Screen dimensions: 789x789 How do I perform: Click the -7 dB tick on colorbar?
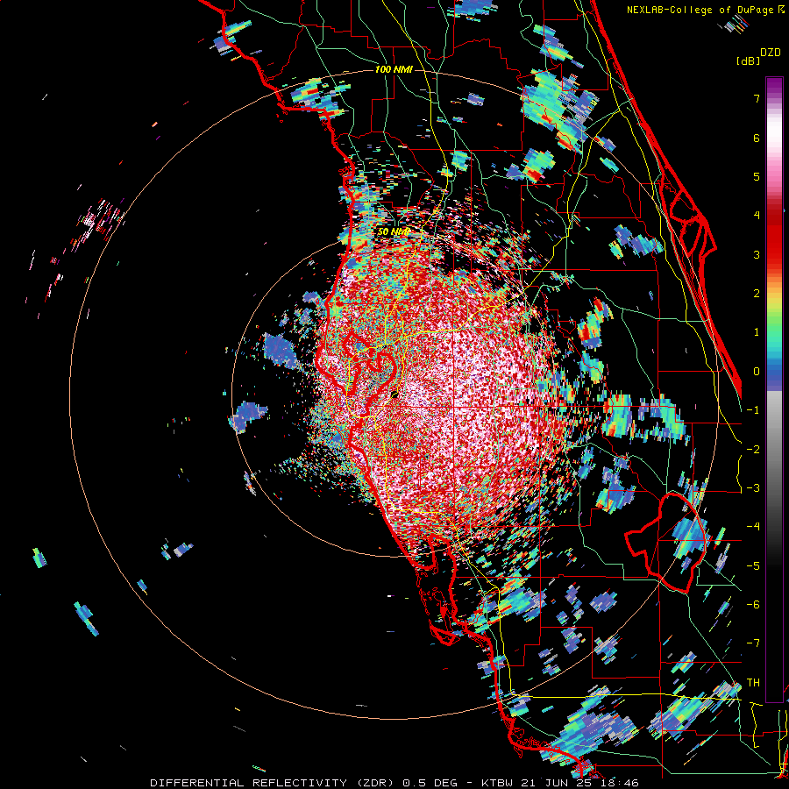(x=753, y=643)
